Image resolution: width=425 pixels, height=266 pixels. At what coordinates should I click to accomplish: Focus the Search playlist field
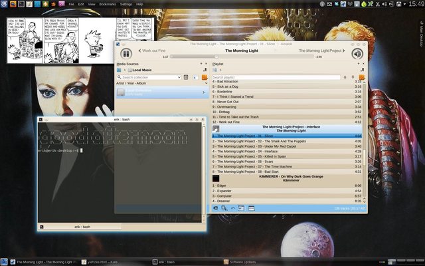coord(276,77)
